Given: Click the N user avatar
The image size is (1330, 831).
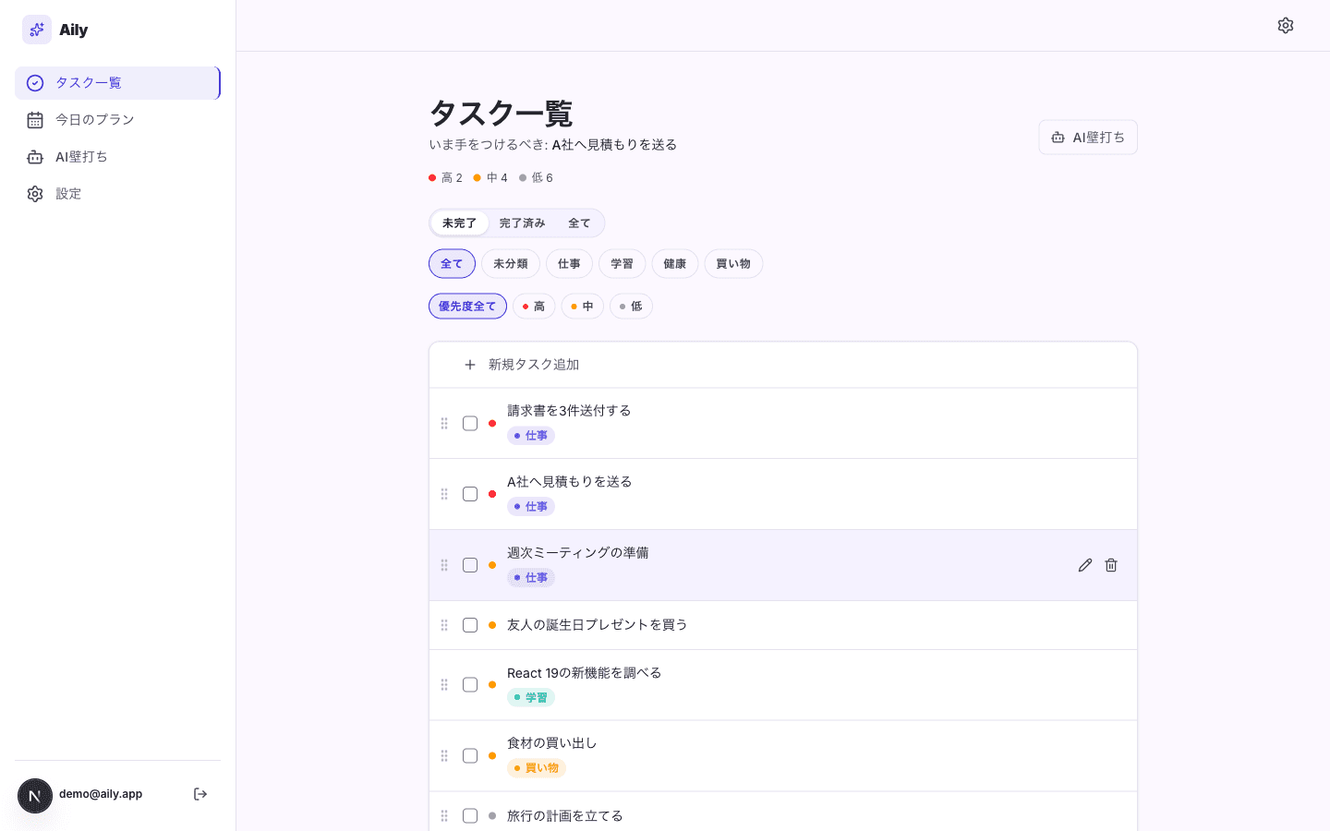Looking at the screenshot, I should coord(35,796).
